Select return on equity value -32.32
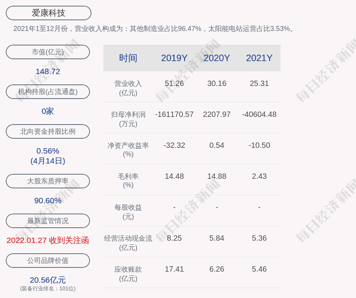356x298 pixels. pyautogui.click(x=174, y=145)
